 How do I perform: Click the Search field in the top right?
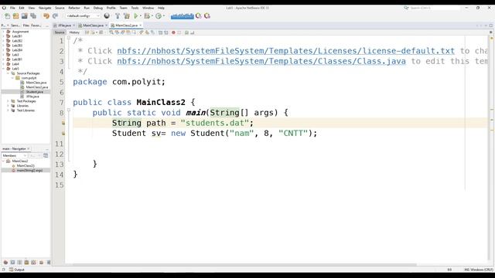tap(434, 8)
